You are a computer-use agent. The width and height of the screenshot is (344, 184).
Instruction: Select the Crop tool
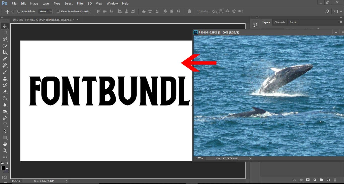point(5,52)
